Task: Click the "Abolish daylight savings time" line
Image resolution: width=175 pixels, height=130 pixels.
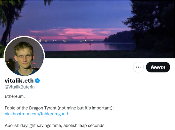Action: [33, 126]
